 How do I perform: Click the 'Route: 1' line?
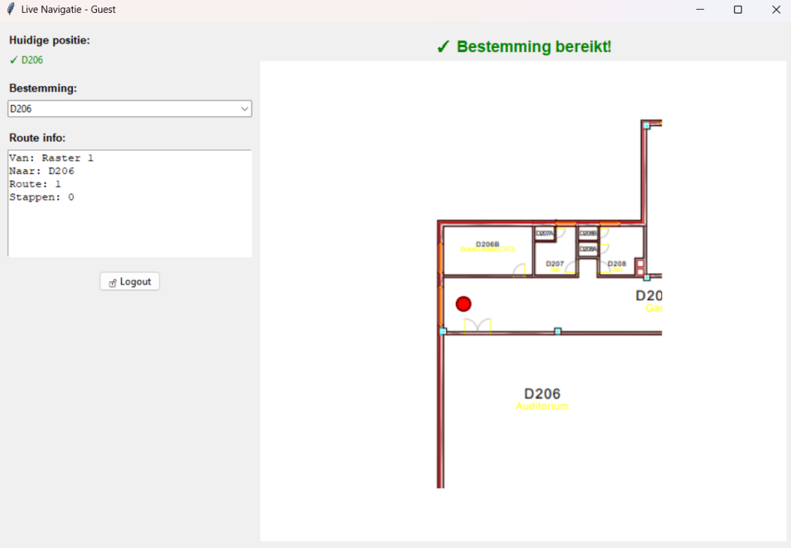(x=35, y=185)
